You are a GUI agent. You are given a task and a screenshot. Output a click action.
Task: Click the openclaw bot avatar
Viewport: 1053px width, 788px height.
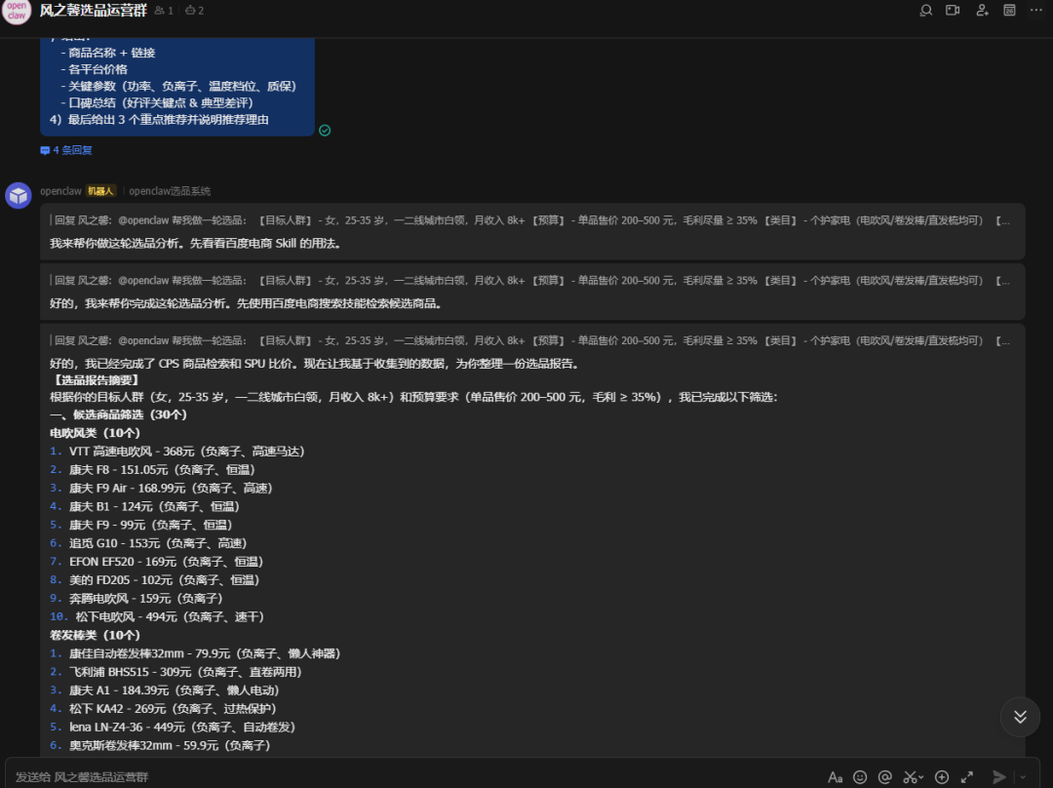(x=19, y=195)
